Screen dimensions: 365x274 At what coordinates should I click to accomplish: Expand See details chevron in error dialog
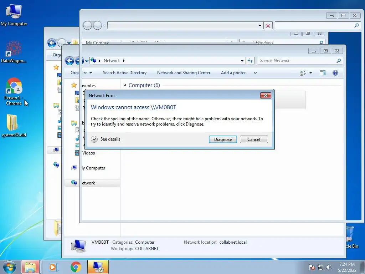[x=94, y=139]
